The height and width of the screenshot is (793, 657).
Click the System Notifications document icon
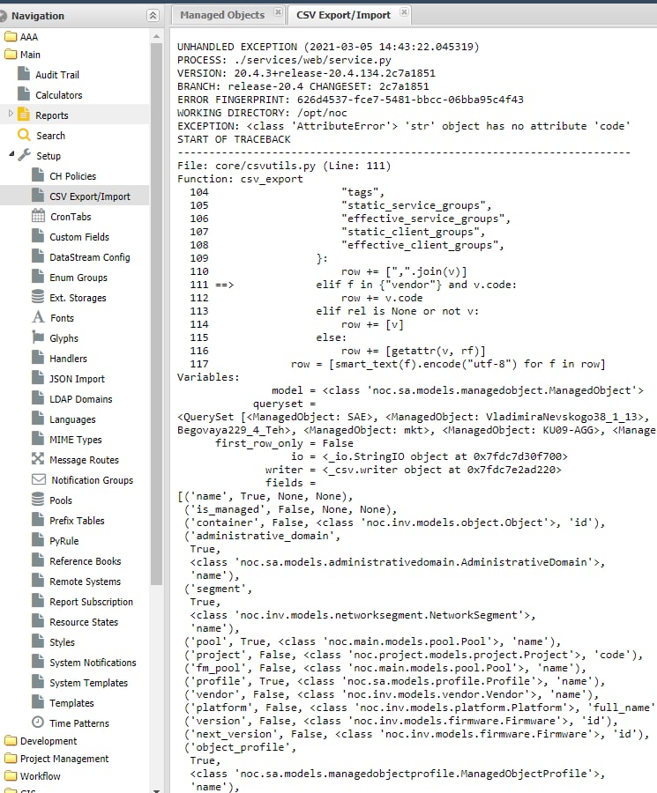pyautogui.click(x=38, y=662)
